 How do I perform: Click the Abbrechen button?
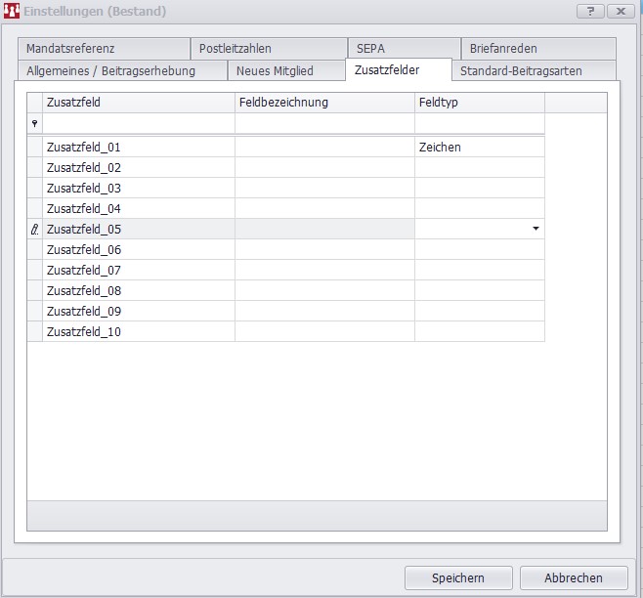pos(574,577)
